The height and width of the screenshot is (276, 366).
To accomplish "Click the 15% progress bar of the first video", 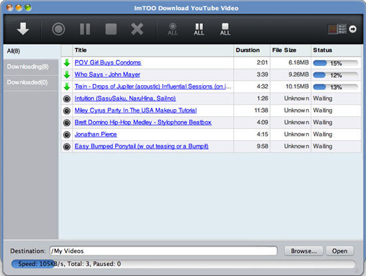I will point(335,63).
